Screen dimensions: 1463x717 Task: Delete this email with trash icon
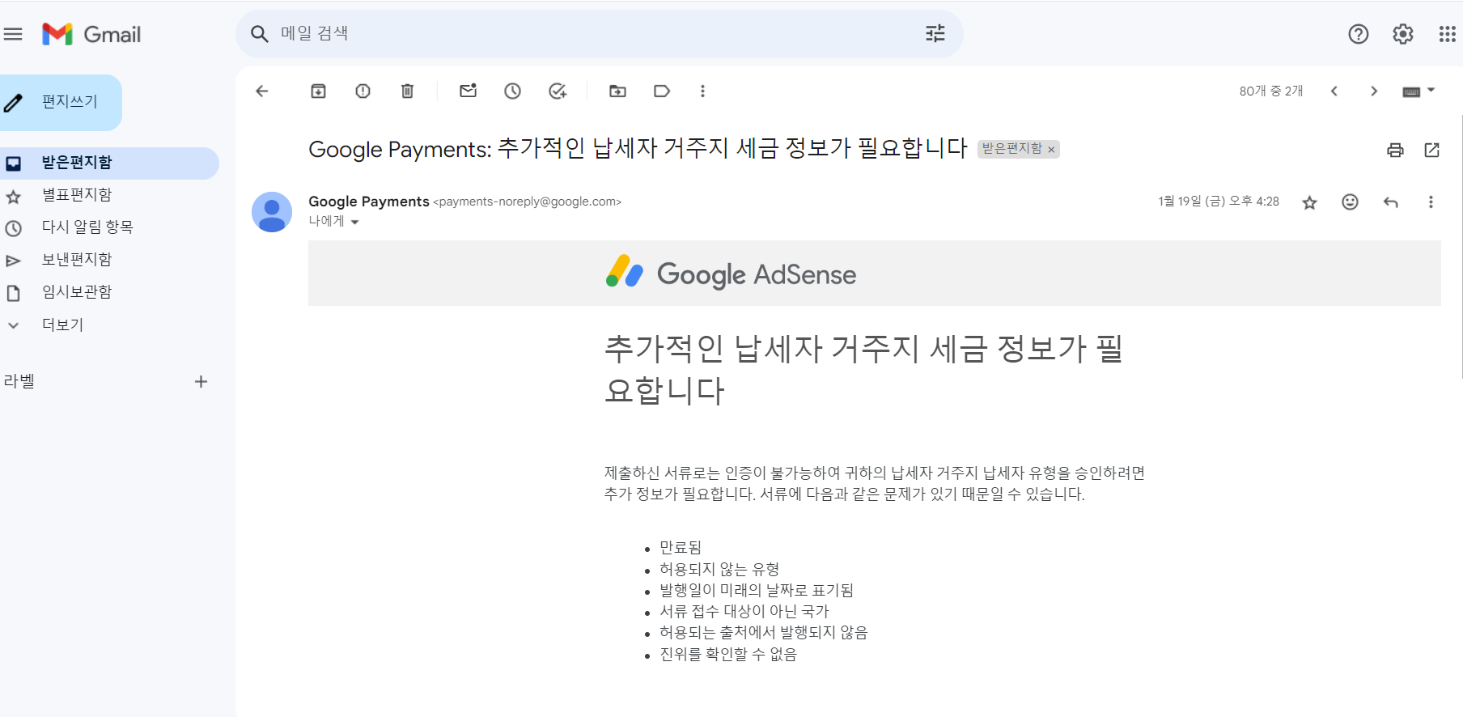(x=408, y=91)
